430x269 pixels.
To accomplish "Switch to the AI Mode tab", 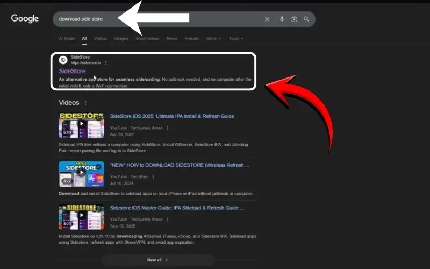I will click(x=67, y=39).
